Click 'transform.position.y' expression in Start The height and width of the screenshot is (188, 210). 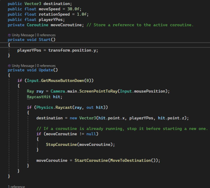(72, 50)
